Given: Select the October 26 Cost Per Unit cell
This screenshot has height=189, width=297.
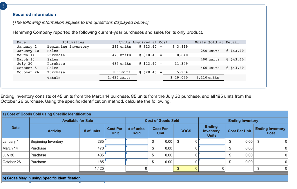Looking at the screenshot, I should 115,162.
